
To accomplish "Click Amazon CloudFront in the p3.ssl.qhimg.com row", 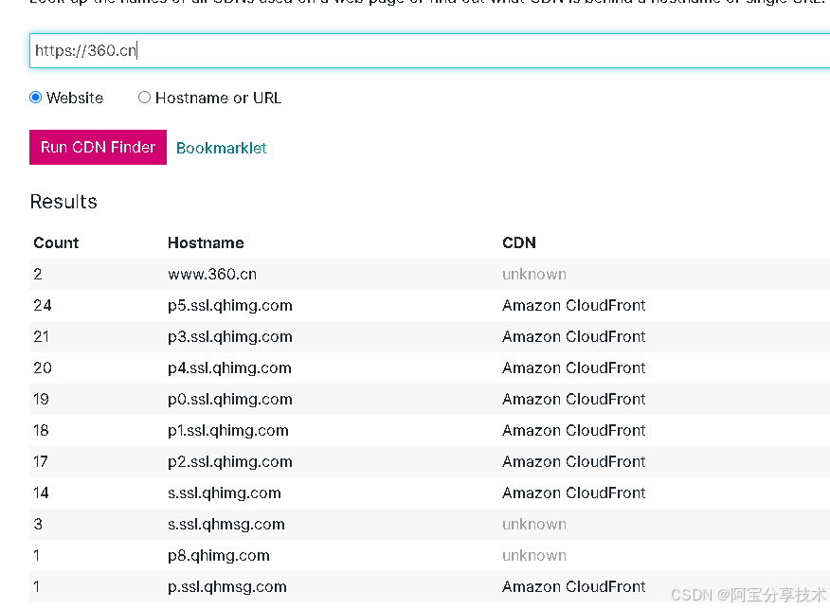I will tap(574, 336).
